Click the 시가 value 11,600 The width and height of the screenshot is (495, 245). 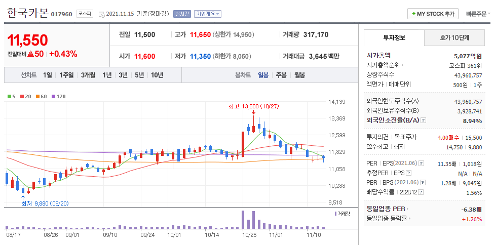pos(144,57)
